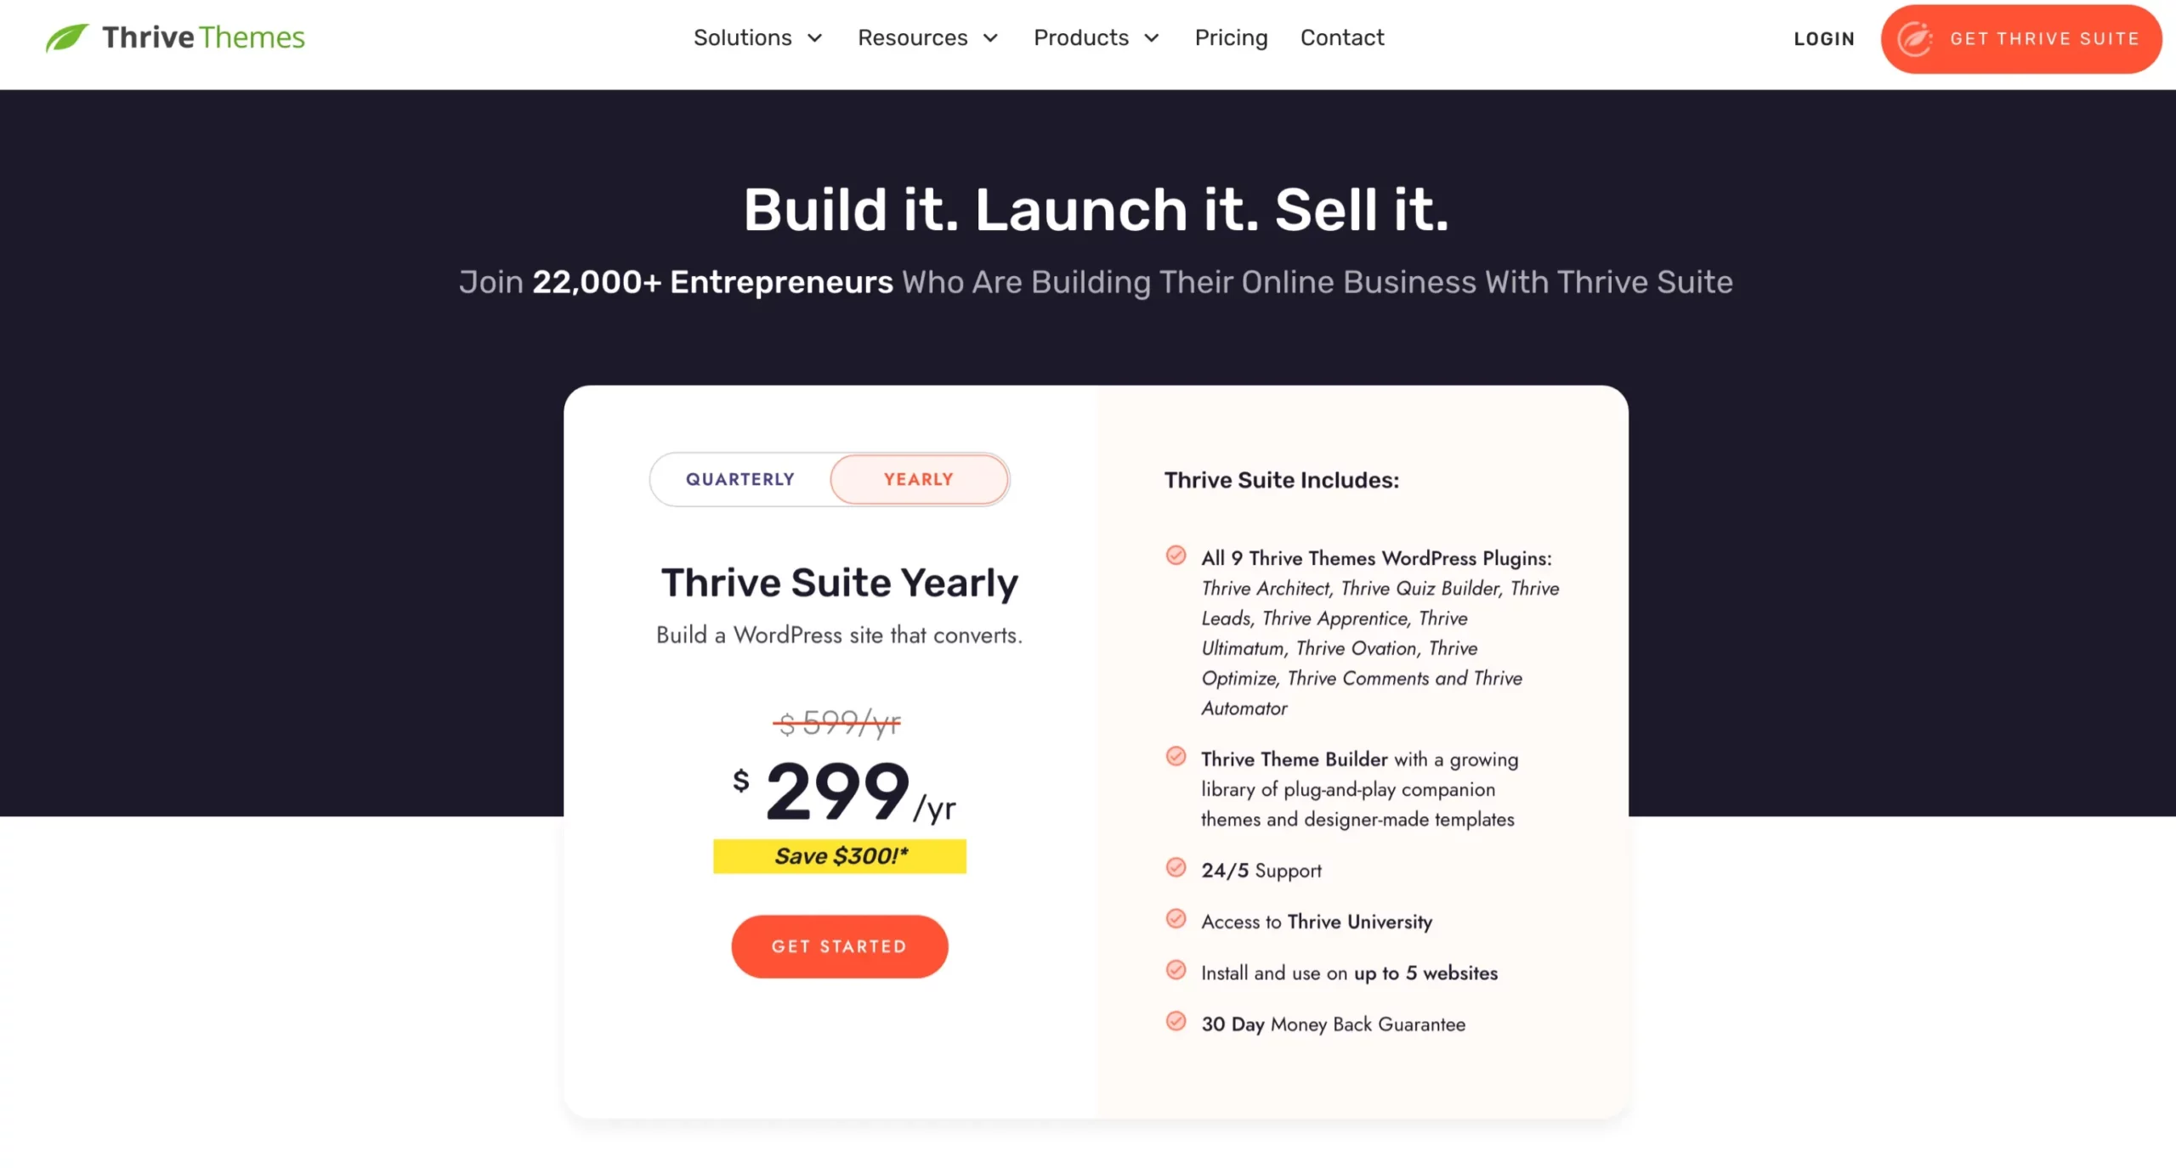The height and width of the screenshot is (1168, 2176).
Task: Click the GET STARTED button
Action: tap(839, 946)
